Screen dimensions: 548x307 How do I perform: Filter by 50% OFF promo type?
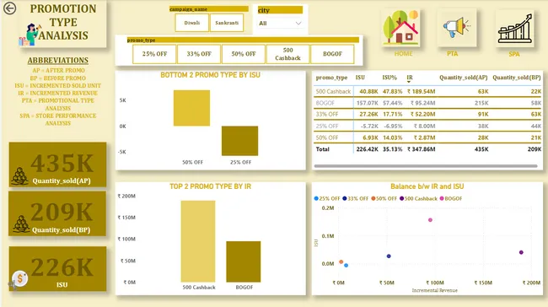[244, 54]
